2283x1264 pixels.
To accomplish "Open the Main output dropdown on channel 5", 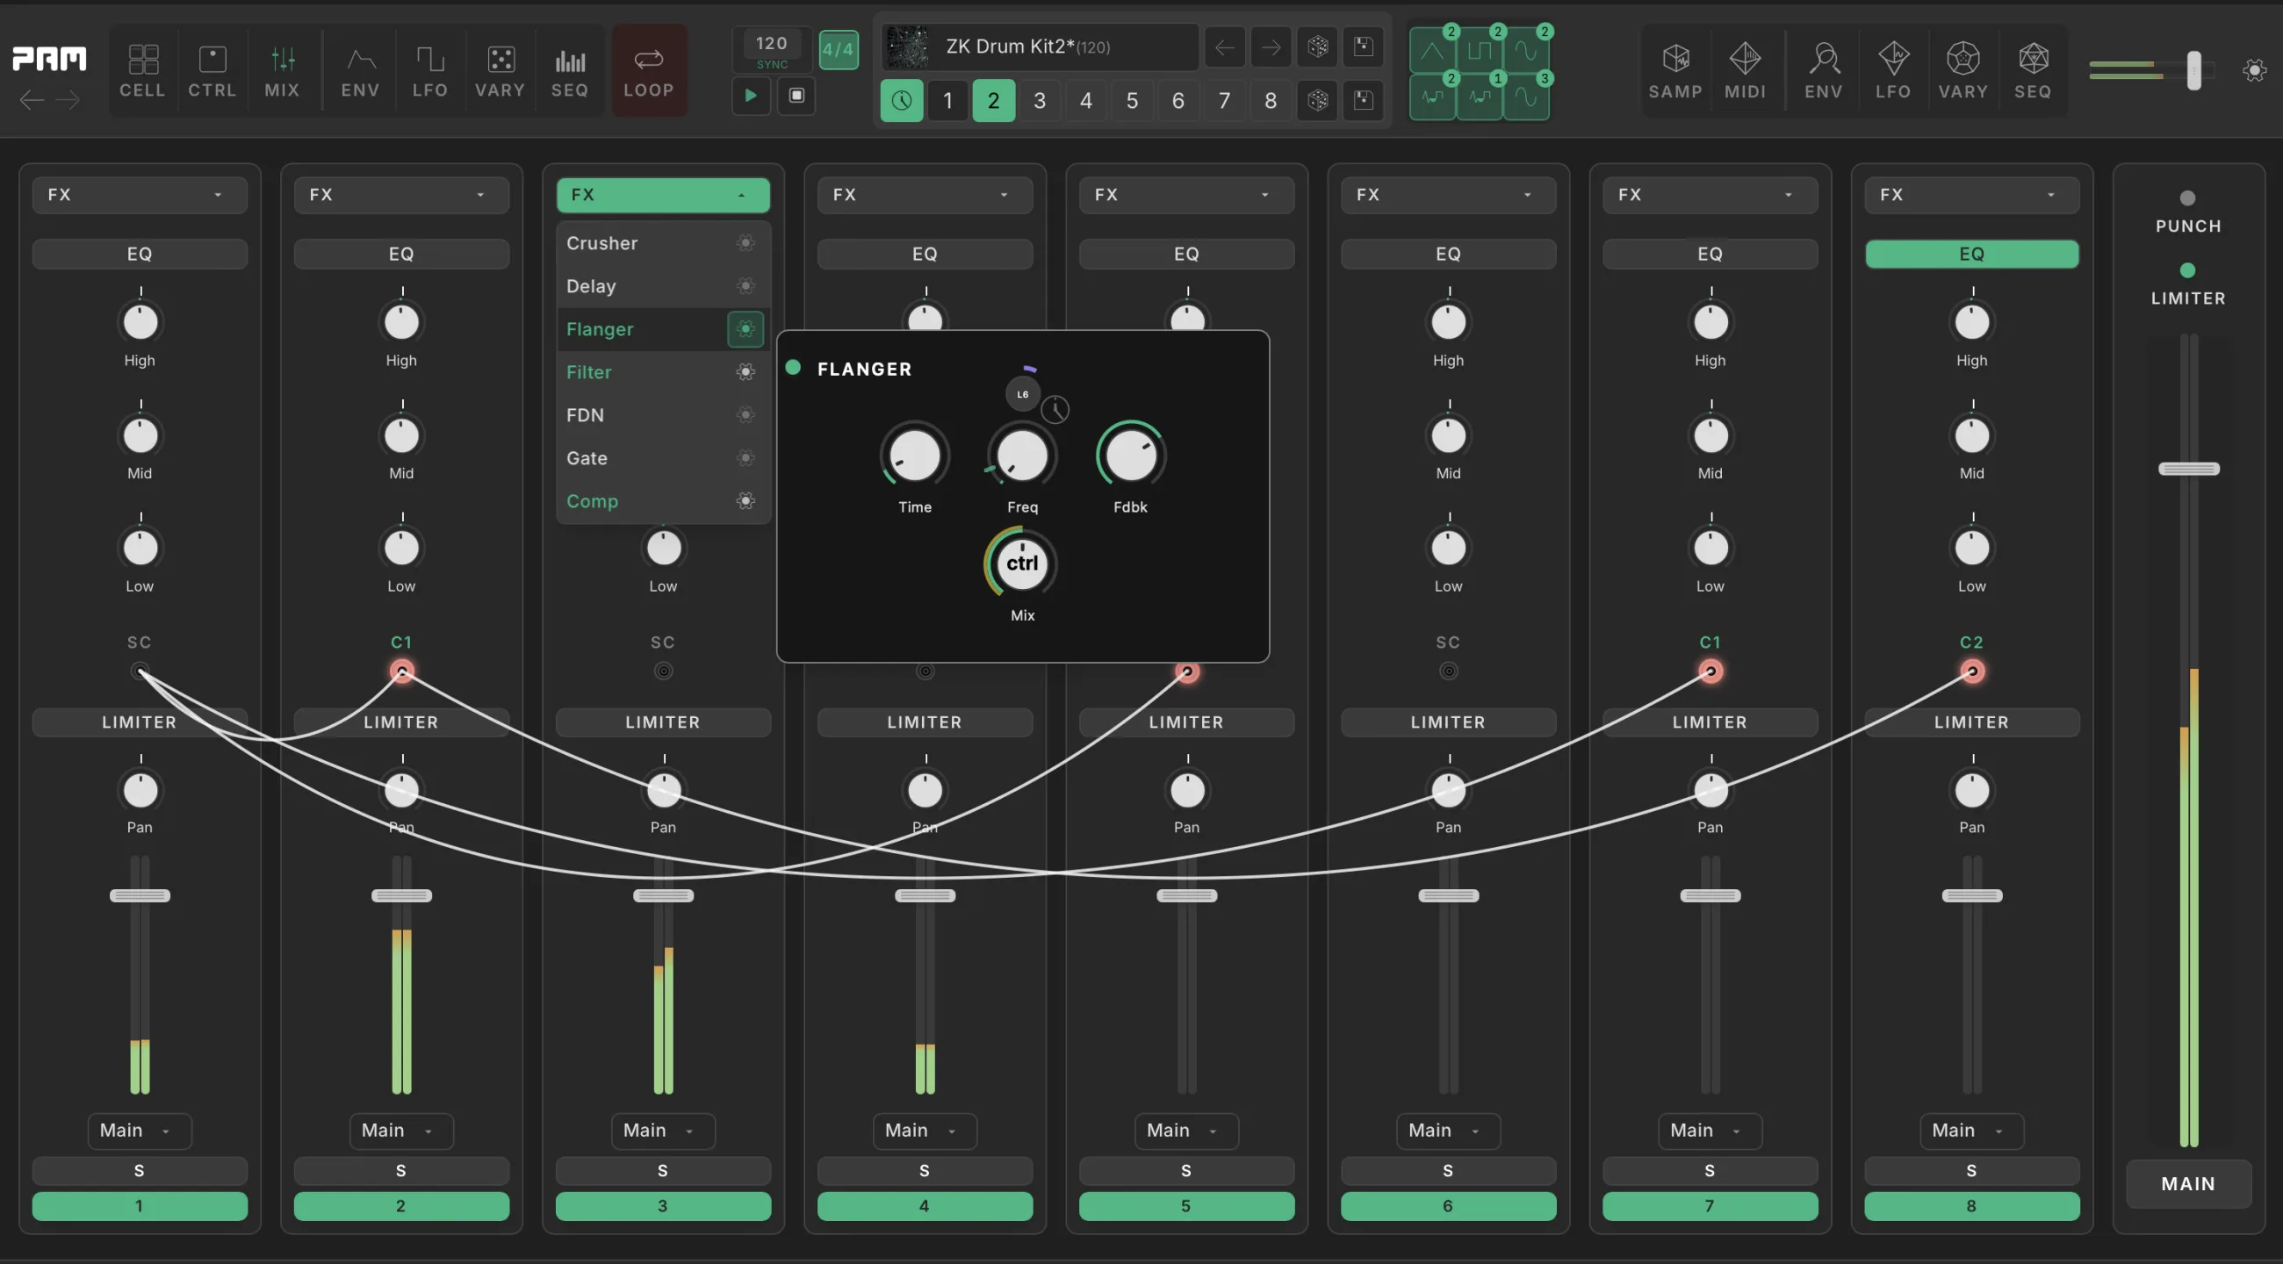I will (x=1185, y=1131).
